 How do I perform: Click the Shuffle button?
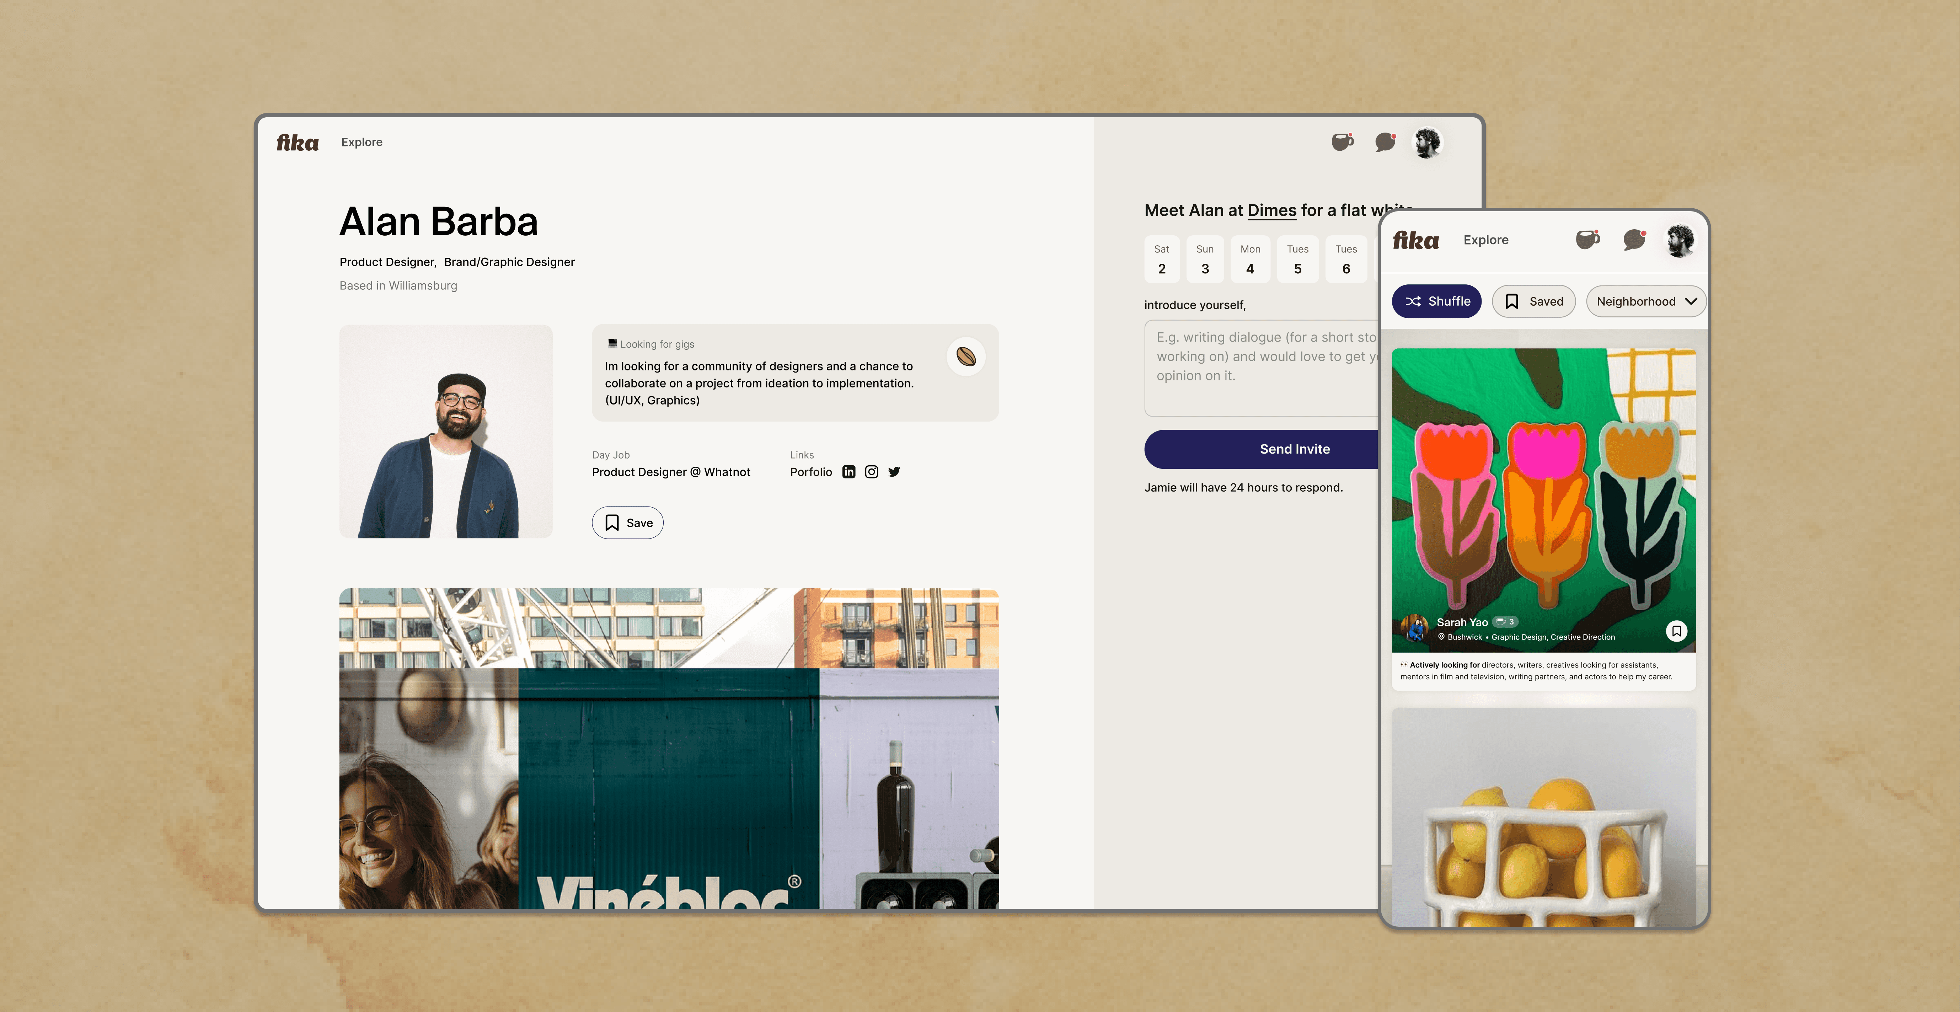(1436, 301)
